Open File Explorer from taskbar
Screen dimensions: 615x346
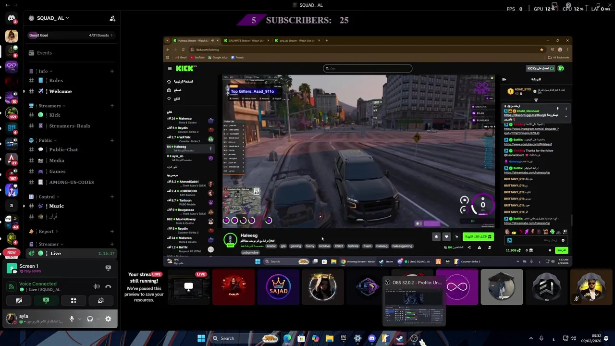pos(330,338)
